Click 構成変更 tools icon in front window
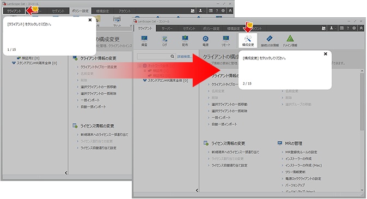 pyautogui.click(x=248, y=40)
